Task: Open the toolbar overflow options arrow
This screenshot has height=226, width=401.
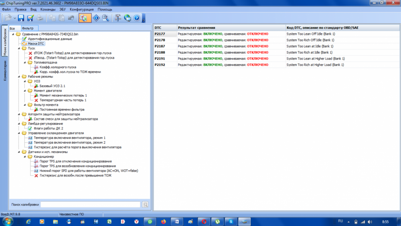Action: tap(144, 18)
